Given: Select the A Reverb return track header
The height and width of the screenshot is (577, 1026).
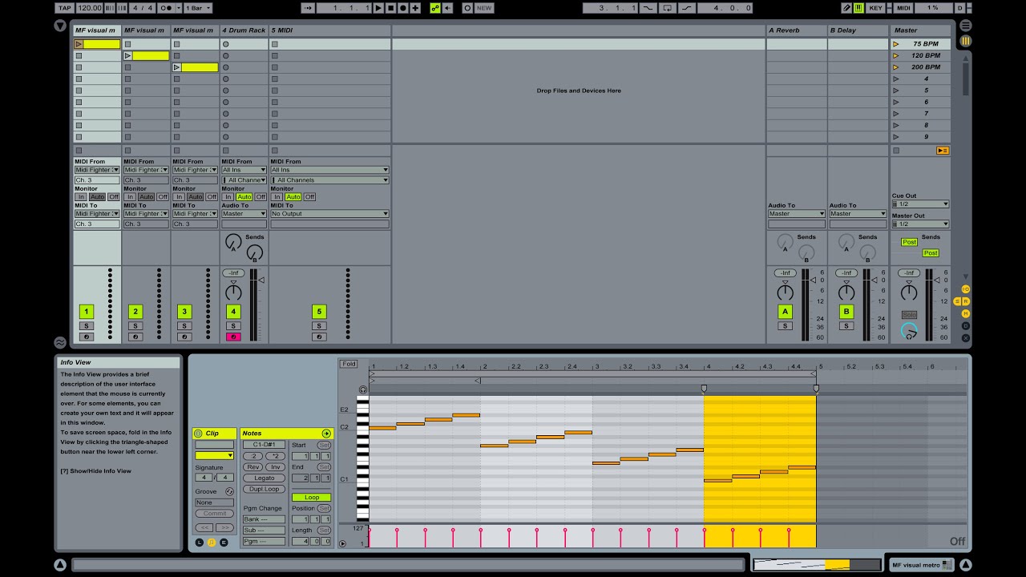Looking at the screenshot, I should 796,30.
